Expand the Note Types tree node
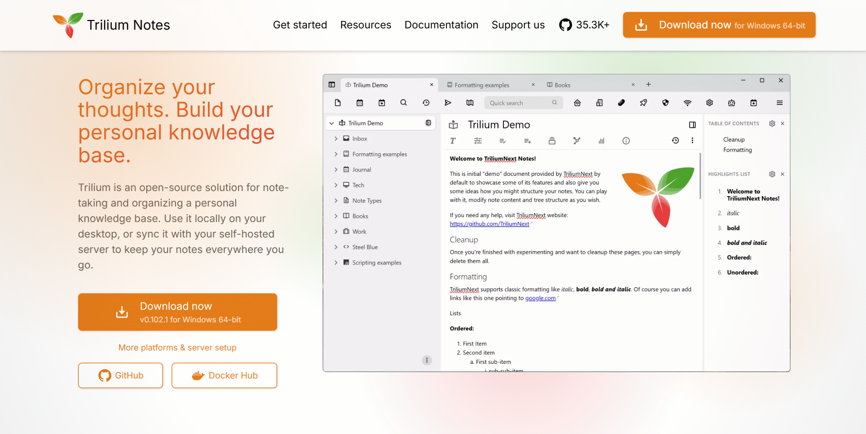The height and width of the screenshot is (434, 866). tap(336, 201)
